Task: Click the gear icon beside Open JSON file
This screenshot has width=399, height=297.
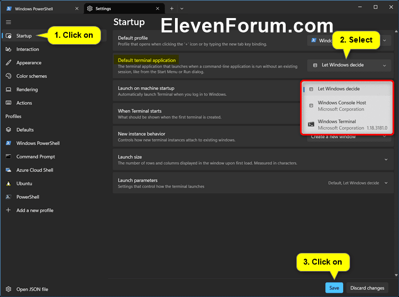Action: tap(9, 289)
